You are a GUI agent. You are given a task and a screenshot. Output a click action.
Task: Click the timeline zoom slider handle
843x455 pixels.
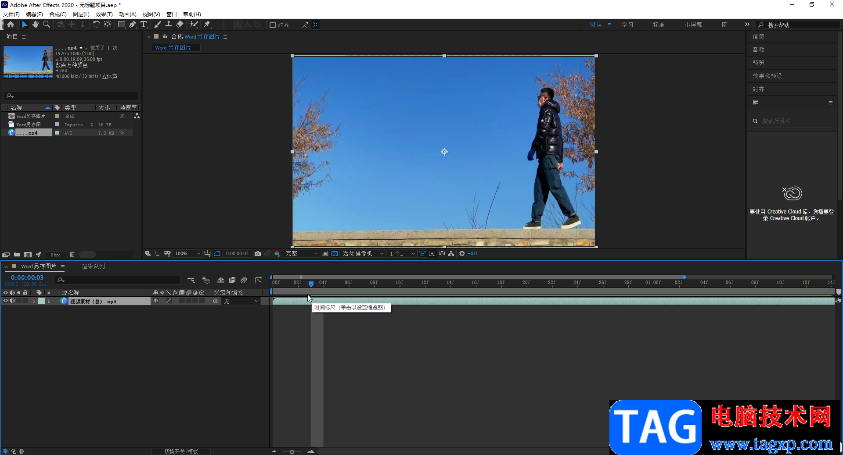(292, 451)
